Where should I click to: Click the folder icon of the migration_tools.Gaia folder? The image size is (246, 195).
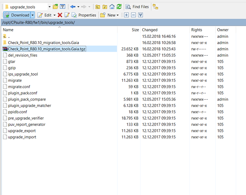click(5, 43)
